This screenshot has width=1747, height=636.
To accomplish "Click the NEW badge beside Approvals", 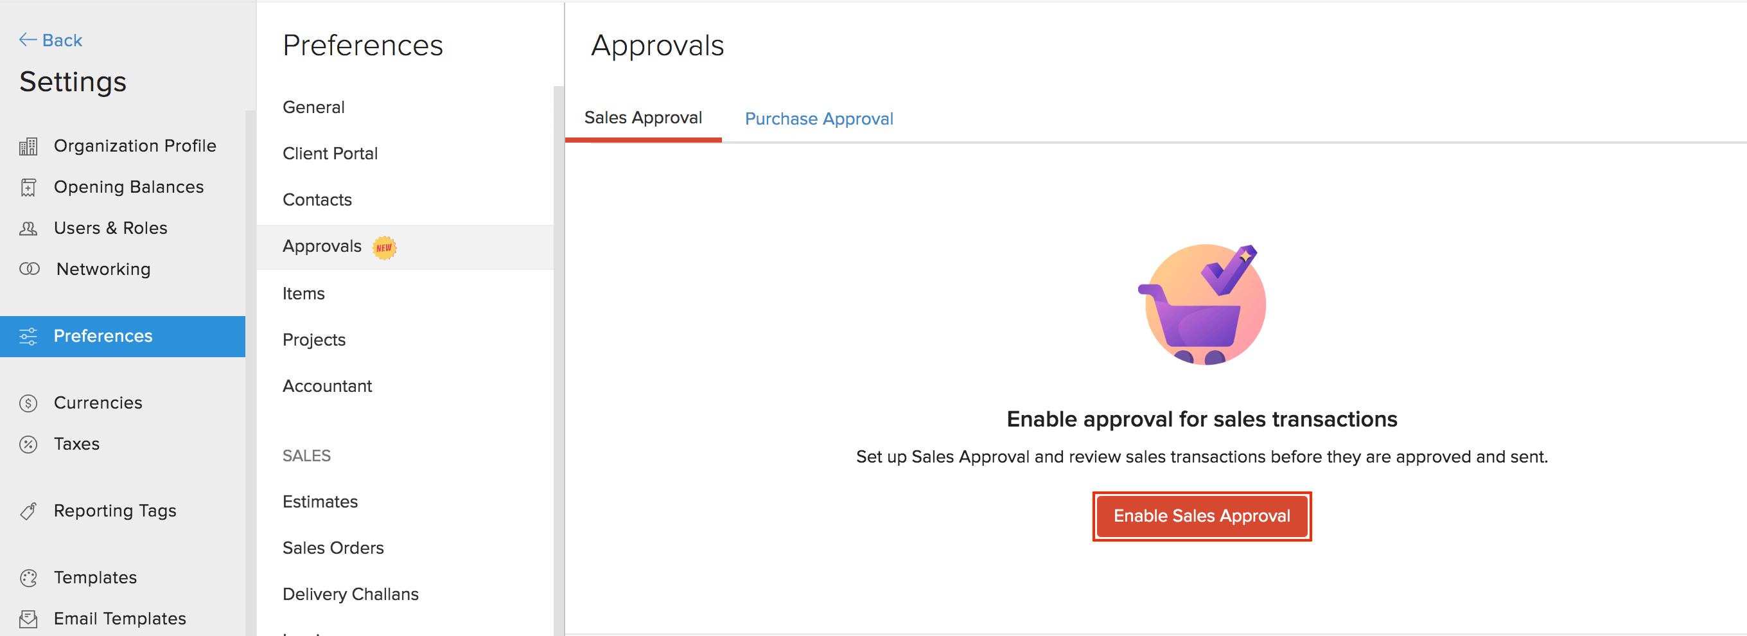I will (x=384, y=247).
